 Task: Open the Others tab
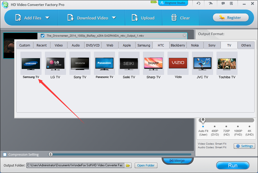point(246,45)
